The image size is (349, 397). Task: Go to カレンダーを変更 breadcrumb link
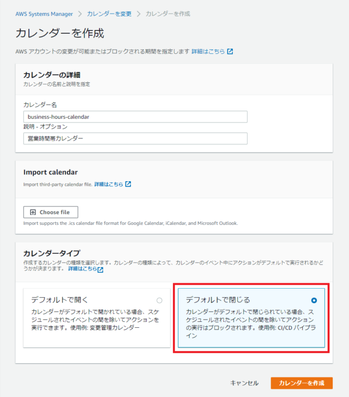tap(109, 14)
